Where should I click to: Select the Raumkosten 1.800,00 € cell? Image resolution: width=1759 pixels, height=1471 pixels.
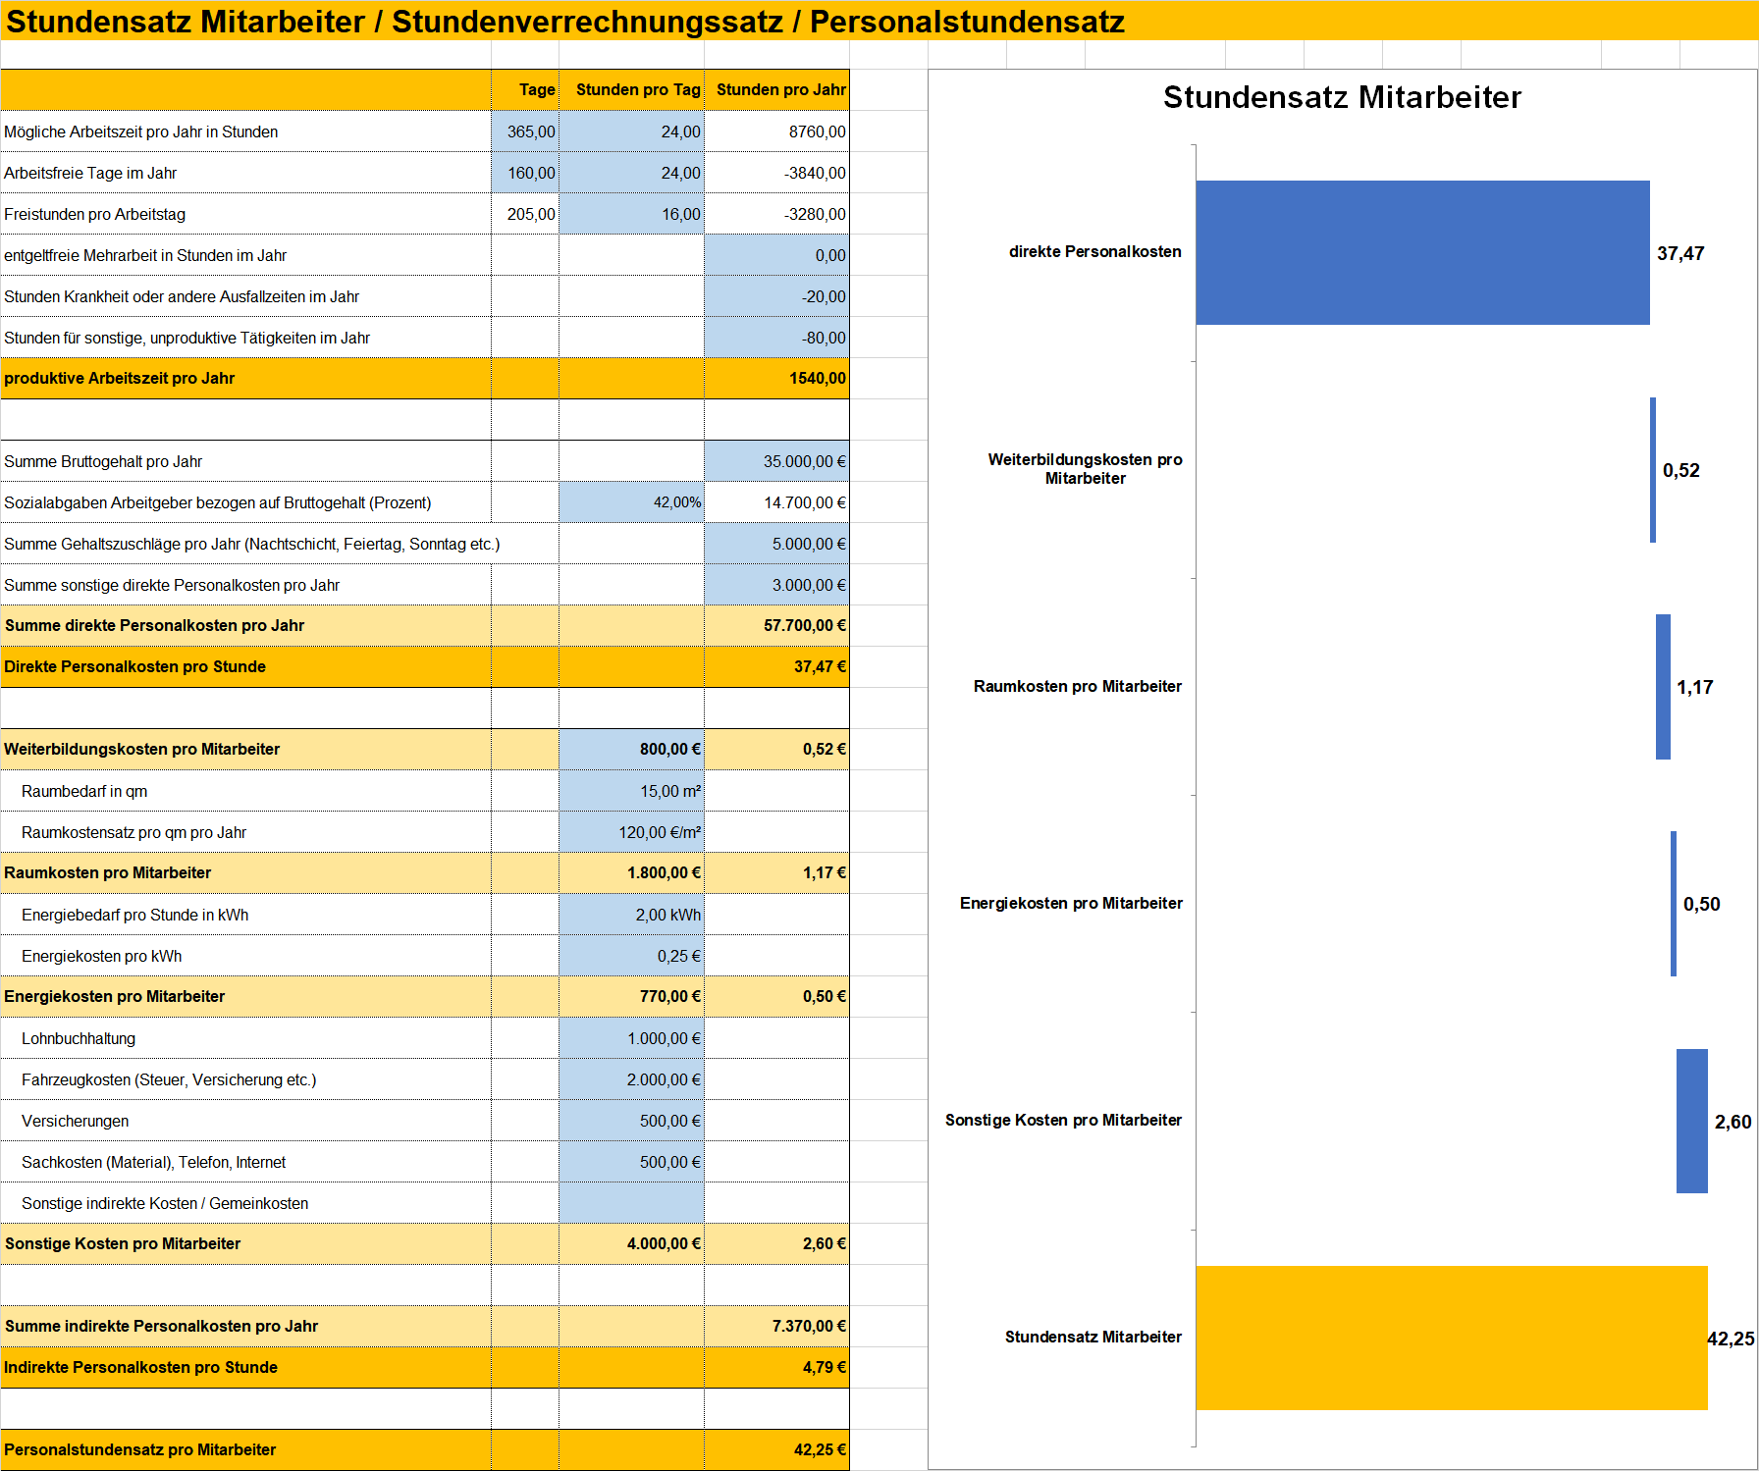(631, 873)
